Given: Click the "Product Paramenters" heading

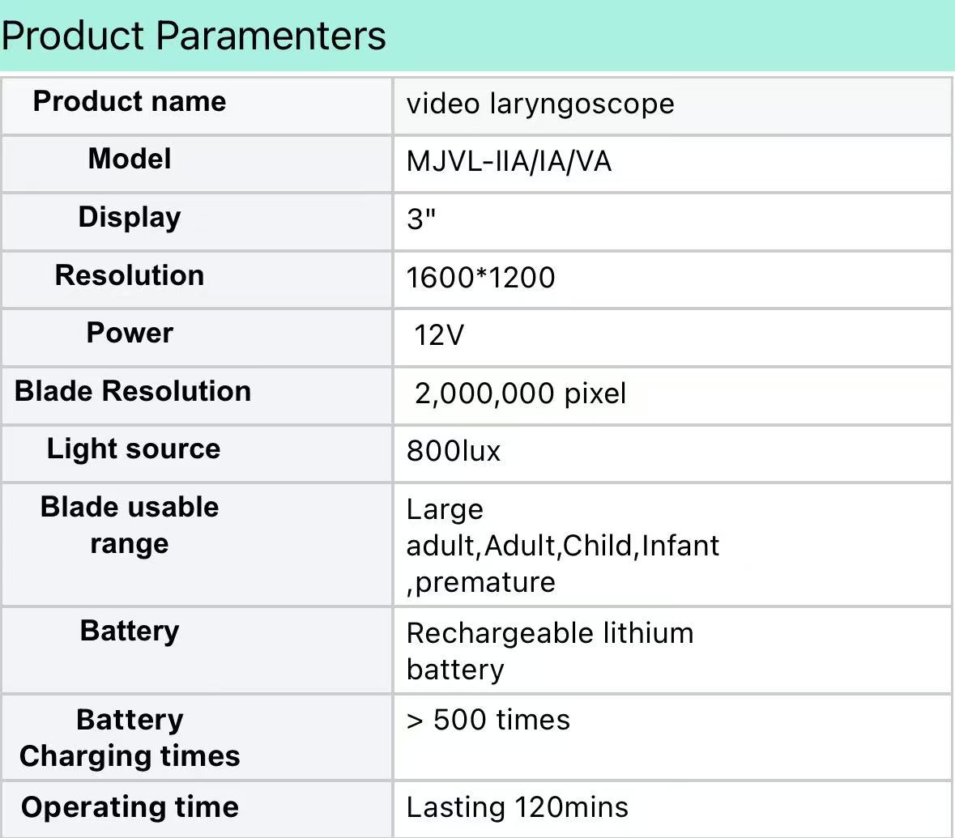Looking at the screenshot, I should click(x=194, y=36).
